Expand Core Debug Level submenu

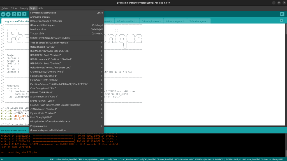67,88
